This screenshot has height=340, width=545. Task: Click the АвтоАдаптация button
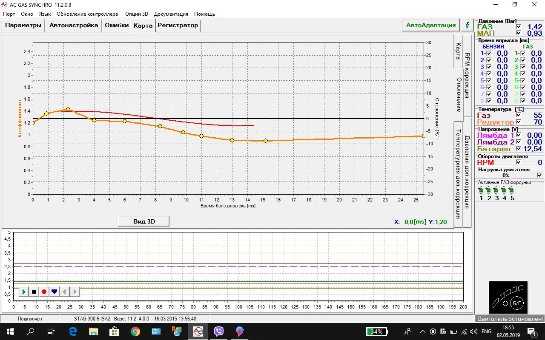click(430, 25)
